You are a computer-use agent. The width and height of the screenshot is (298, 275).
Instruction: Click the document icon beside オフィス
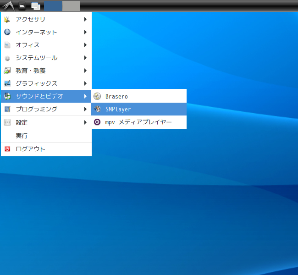pyautogui.click(x=7, y=45)
